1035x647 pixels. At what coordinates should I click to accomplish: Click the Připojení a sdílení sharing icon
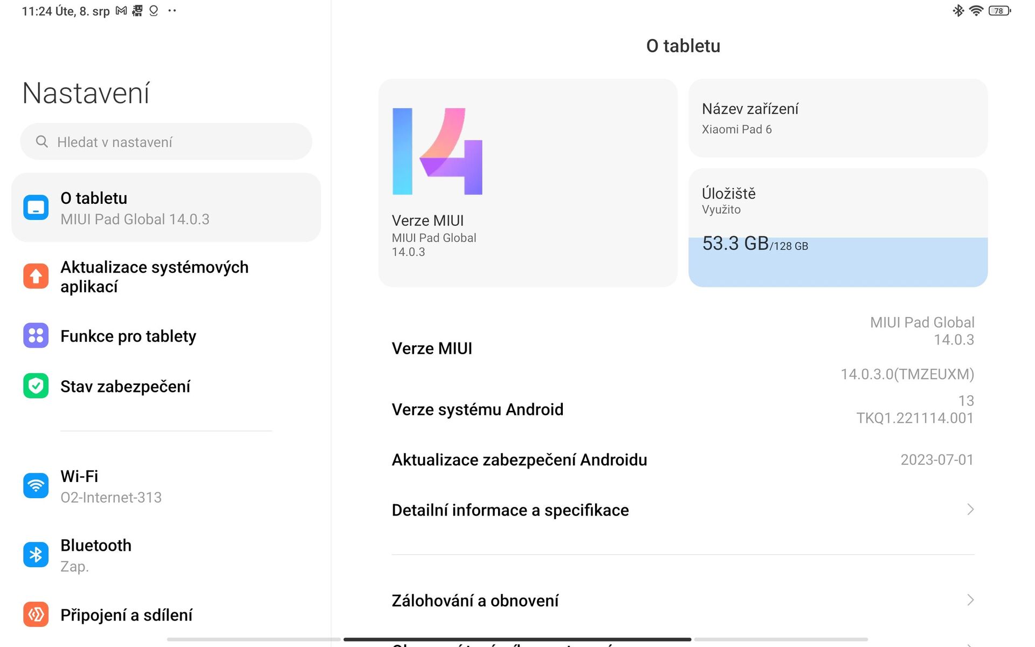coord(35,615)
